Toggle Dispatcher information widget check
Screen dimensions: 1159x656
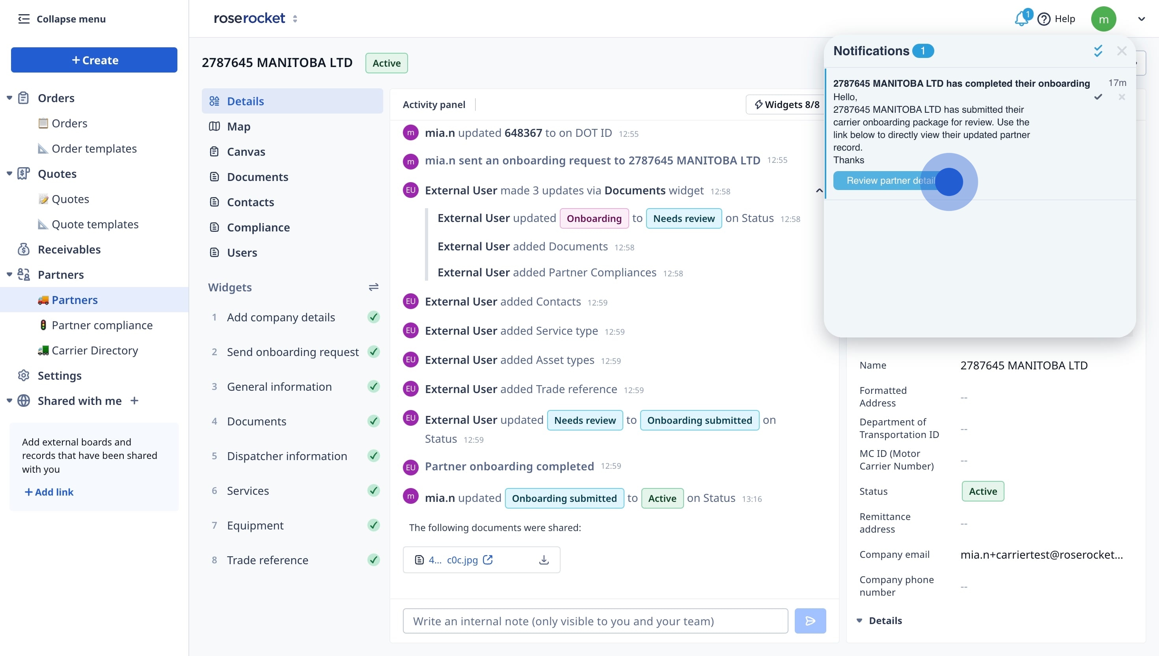click(x=373, y=456)
